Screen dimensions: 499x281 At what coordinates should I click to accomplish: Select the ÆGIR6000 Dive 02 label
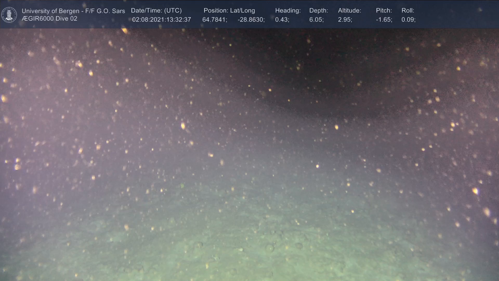[x=49, y=19]
